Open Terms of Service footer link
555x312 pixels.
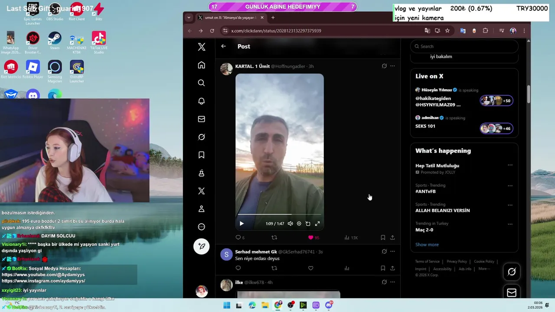427,261
